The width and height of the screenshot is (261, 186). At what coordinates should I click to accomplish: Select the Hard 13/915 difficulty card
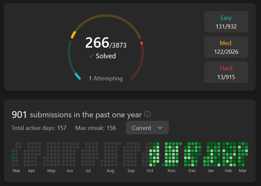point(226,72)
